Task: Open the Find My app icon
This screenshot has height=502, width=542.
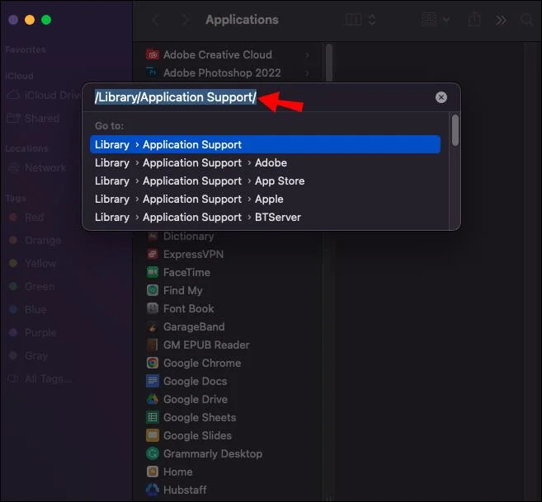Action: (153, 290)
